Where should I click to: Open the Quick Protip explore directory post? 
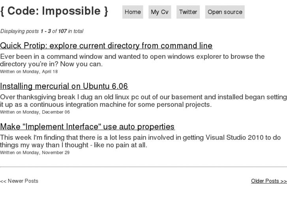(x=106, y=46)
